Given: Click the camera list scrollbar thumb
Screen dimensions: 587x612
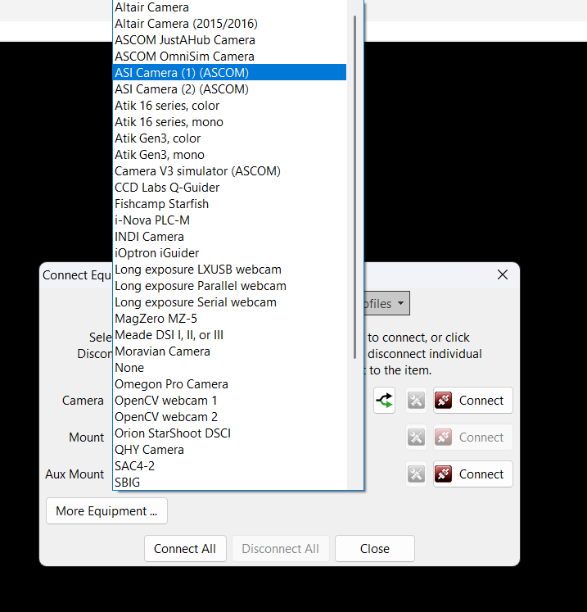Looking at the screenshot, I should coord(354,187).
